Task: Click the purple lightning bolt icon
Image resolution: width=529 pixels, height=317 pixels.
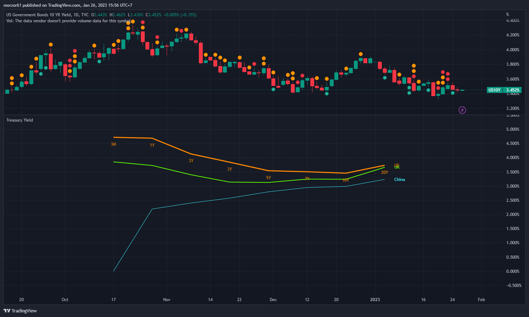Action: point(462,110)
